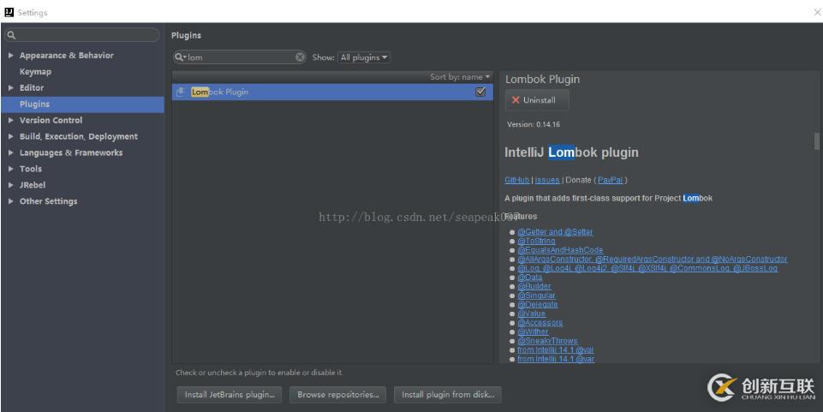Select JRebel label in tree
The width and height of the screenshot is (823, 412).
coord(33,185)
